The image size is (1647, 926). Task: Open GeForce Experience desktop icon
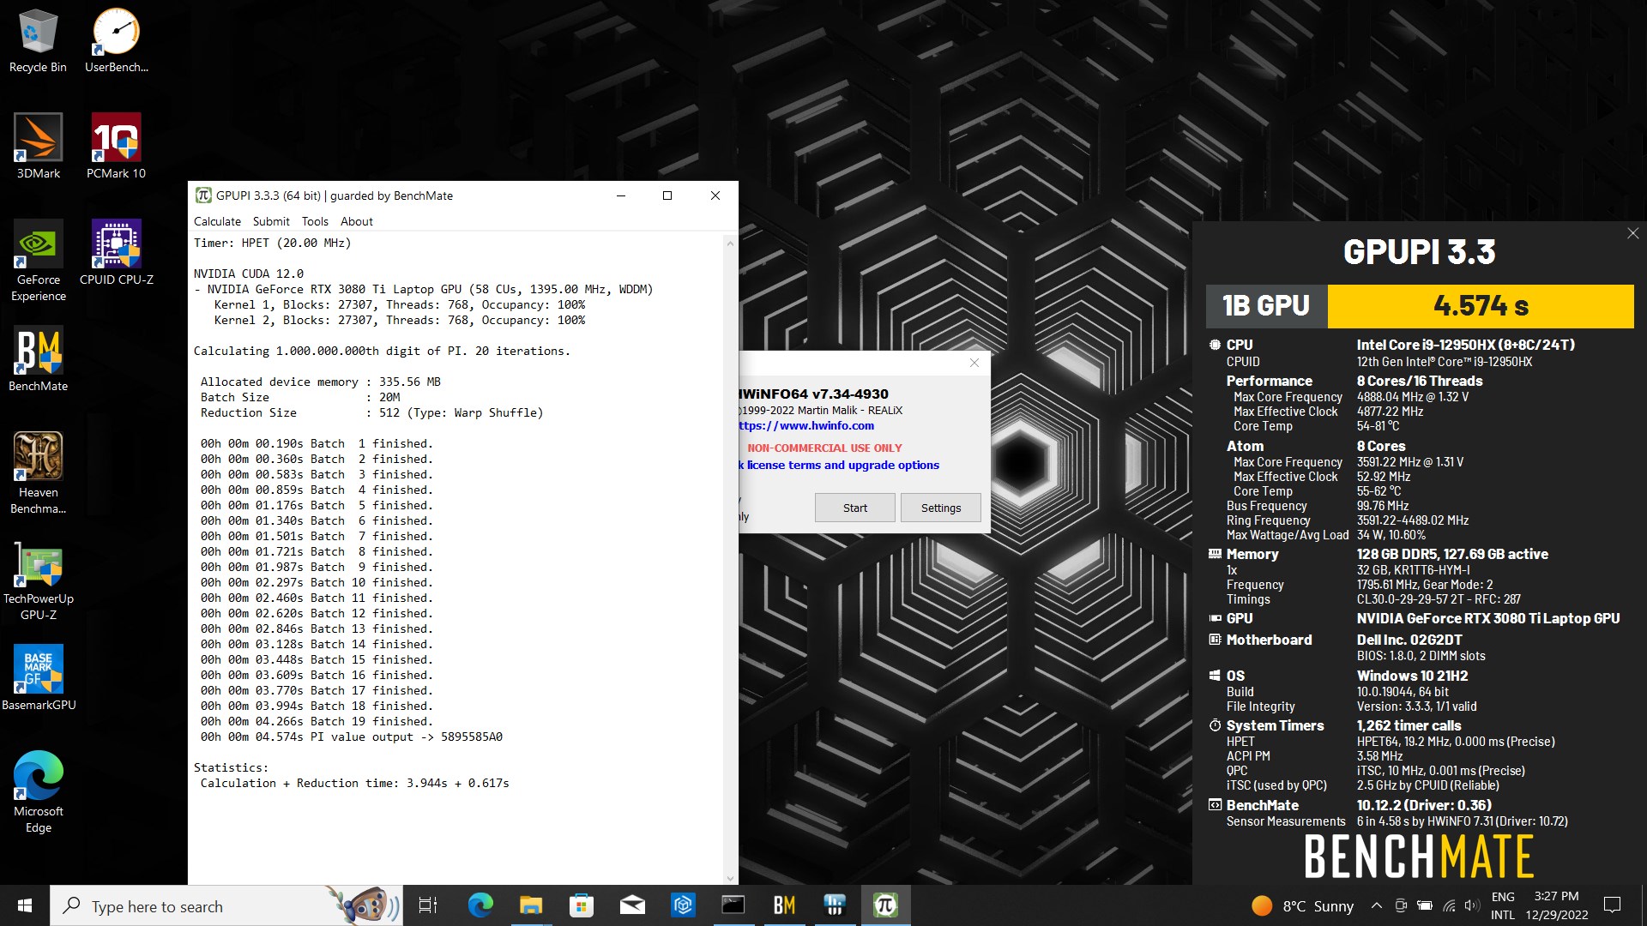coord(38,261)
